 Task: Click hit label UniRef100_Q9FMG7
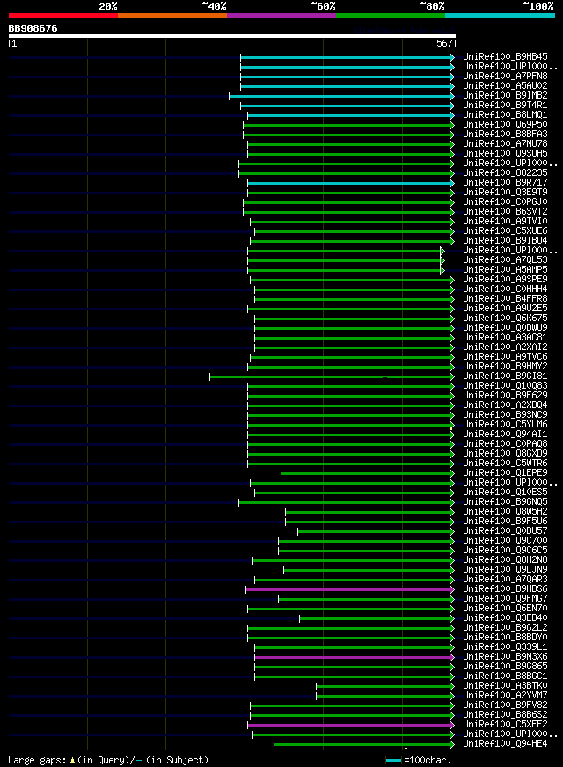pos(505,599)
